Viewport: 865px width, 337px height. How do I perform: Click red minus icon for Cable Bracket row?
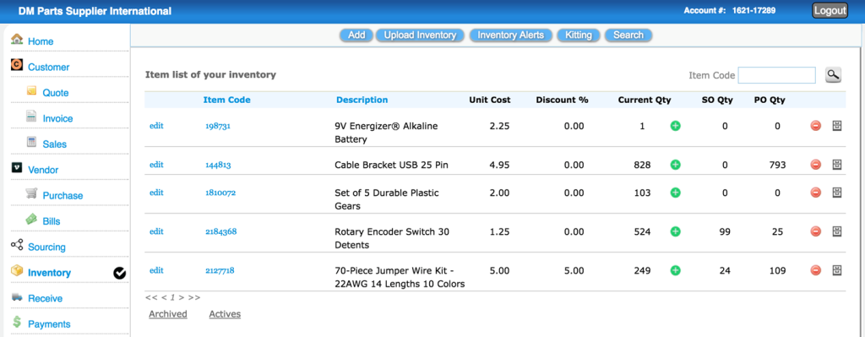click(x=816, y=165)
